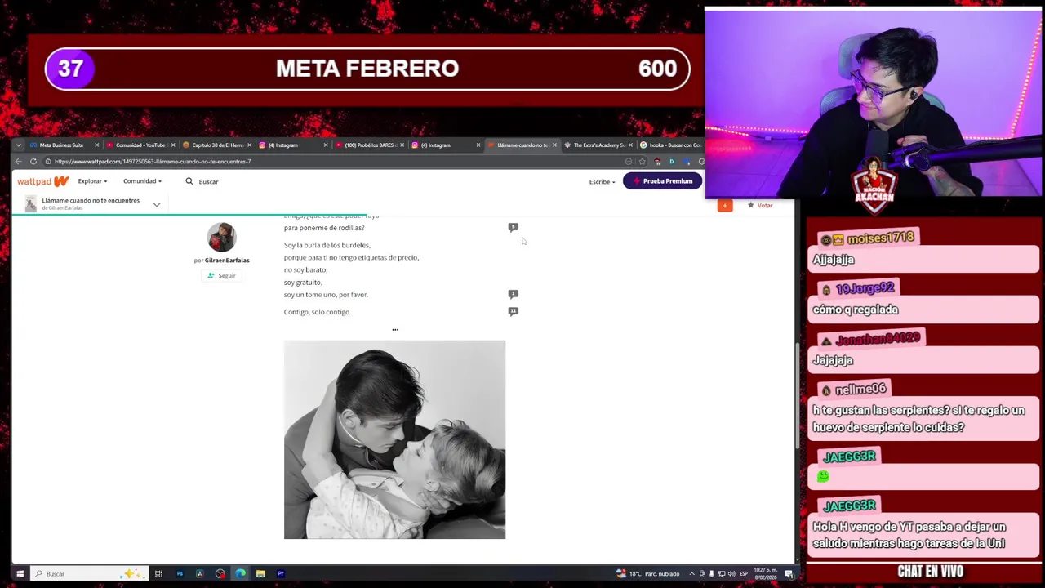The height and width of the screenshot is (588, 1045).
Task: Click the Wattpad logo
Action: point(43,181)
